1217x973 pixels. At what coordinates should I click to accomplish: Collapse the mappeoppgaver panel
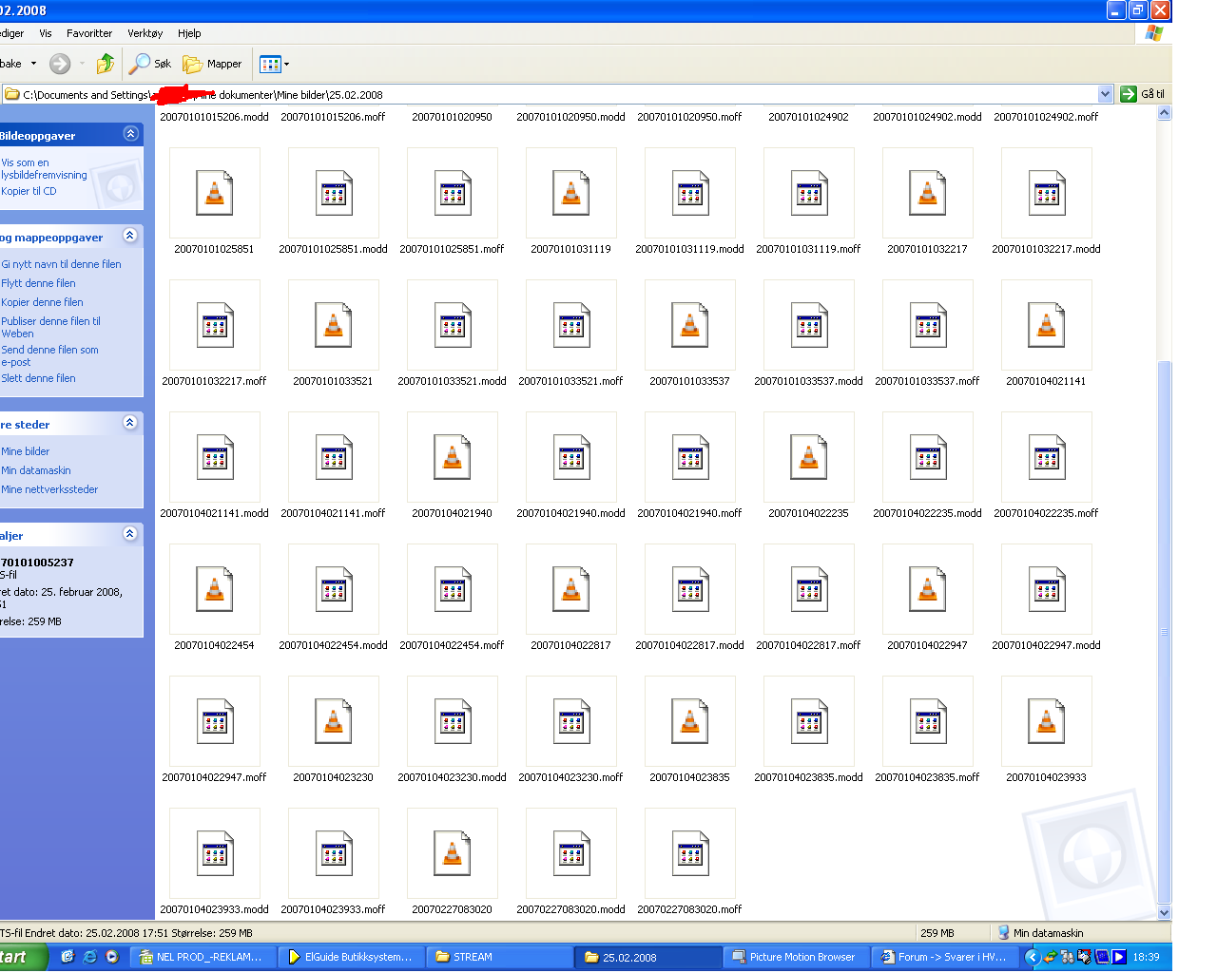coord(130,236)
